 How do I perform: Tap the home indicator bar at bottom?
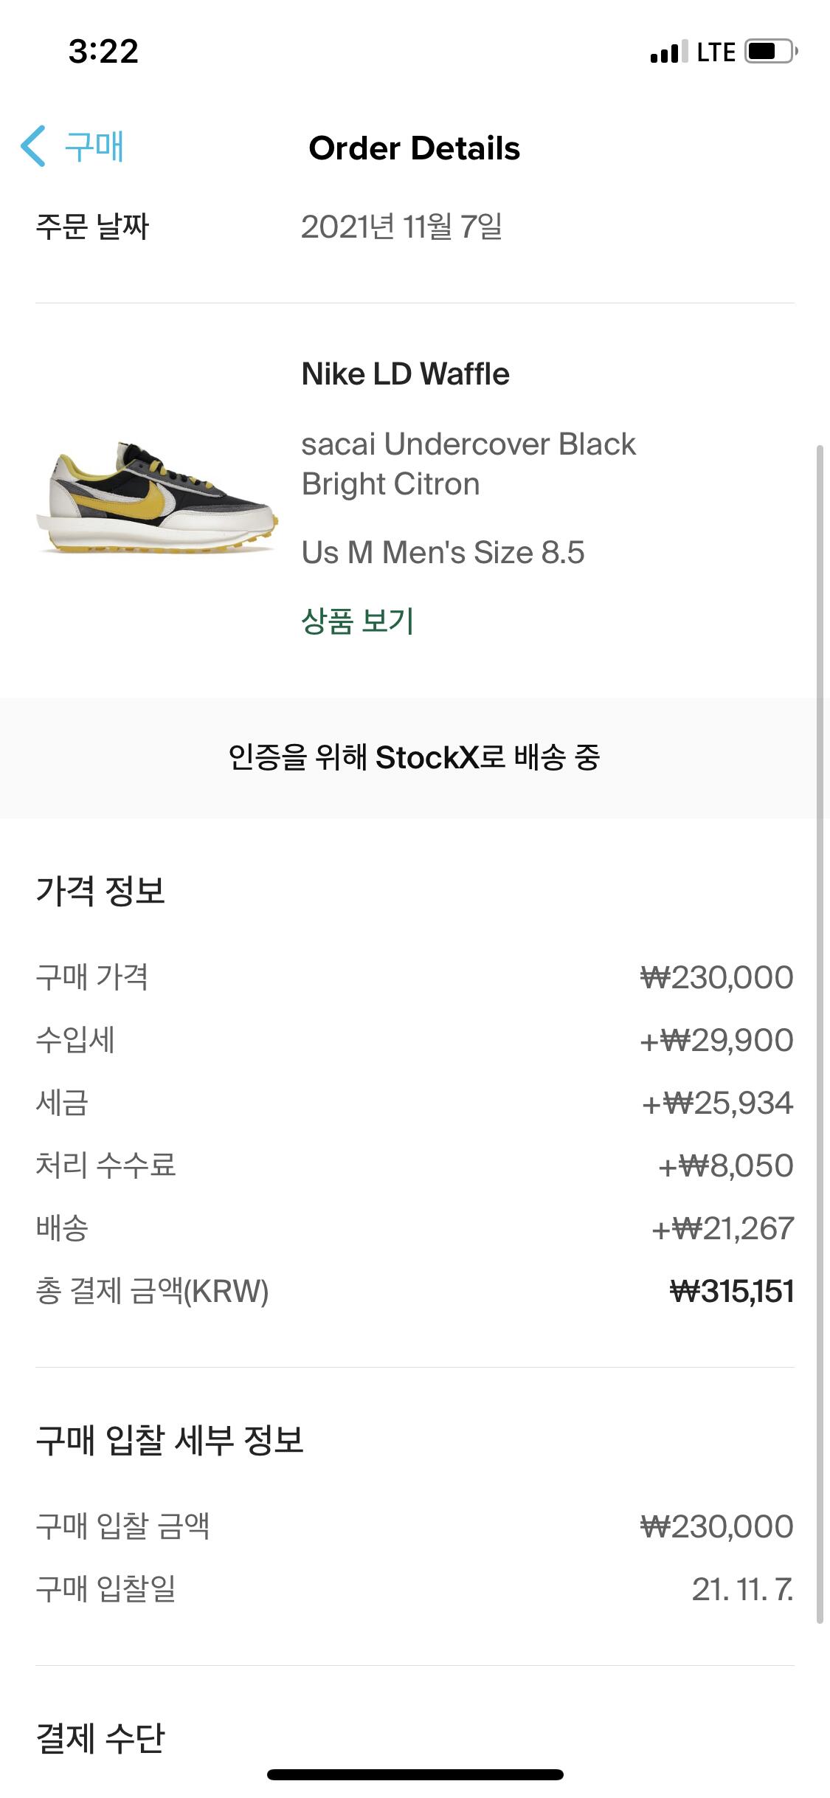tap(415, 1774)
